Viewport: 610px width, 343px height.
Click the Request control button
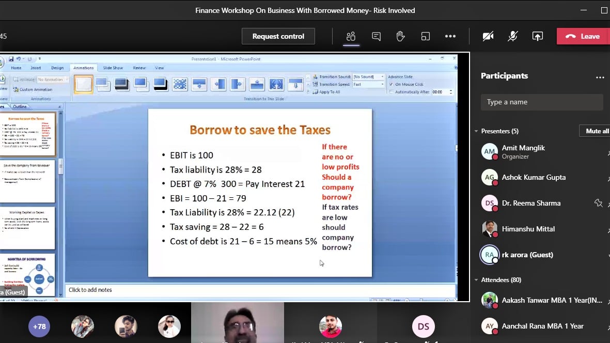pyautogui.click(x=278, y=36)
